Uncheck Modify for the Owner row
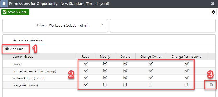The image size is (218, 97). click(105, 64)
